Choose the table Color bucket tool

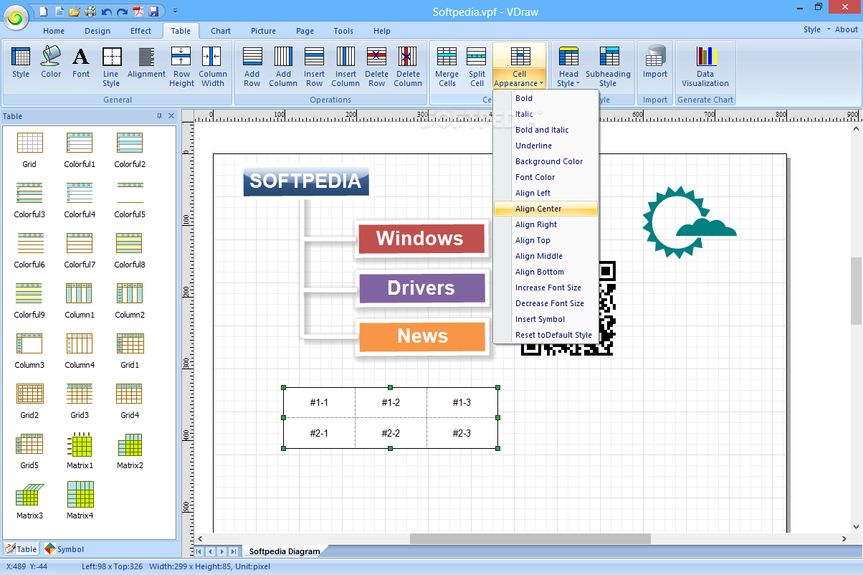click(51, 63)
